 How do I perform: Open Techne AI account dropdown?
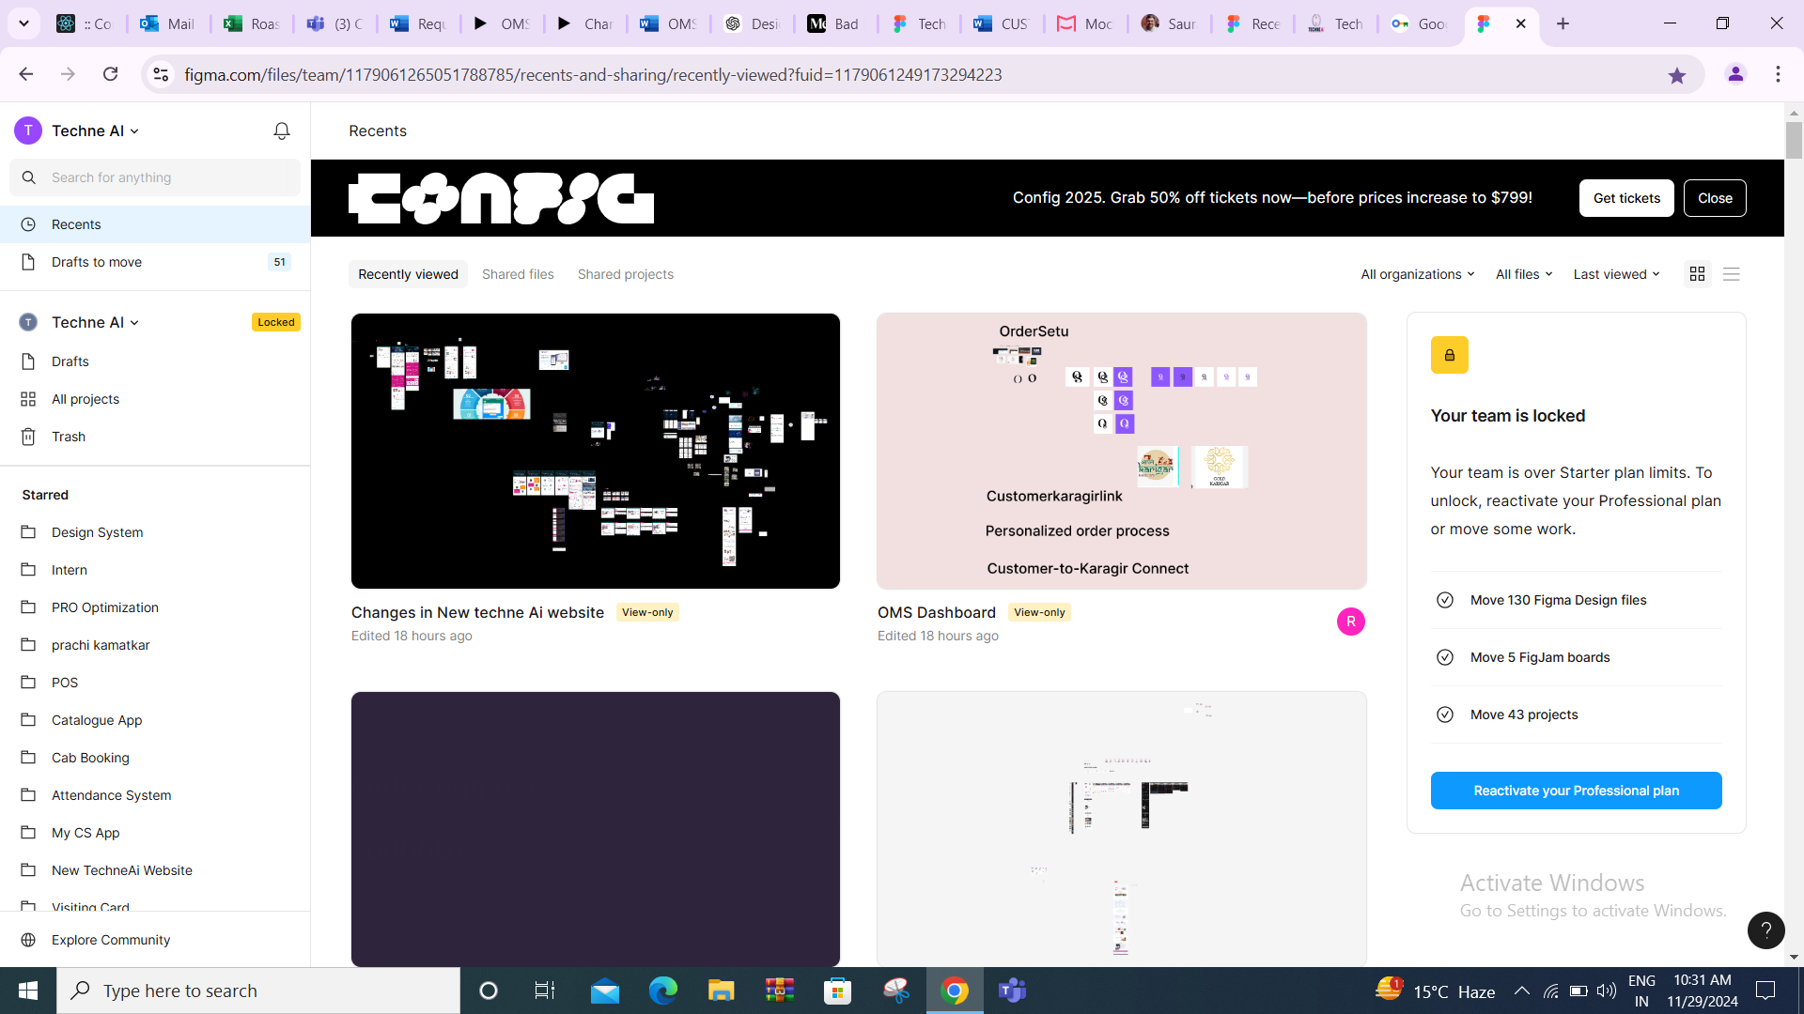point(78,131)
